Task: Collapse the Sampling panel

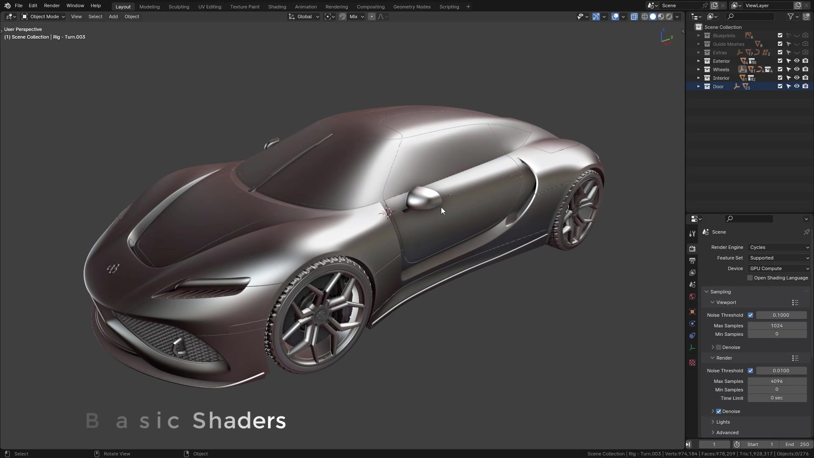Action: (x=707, y=292)
